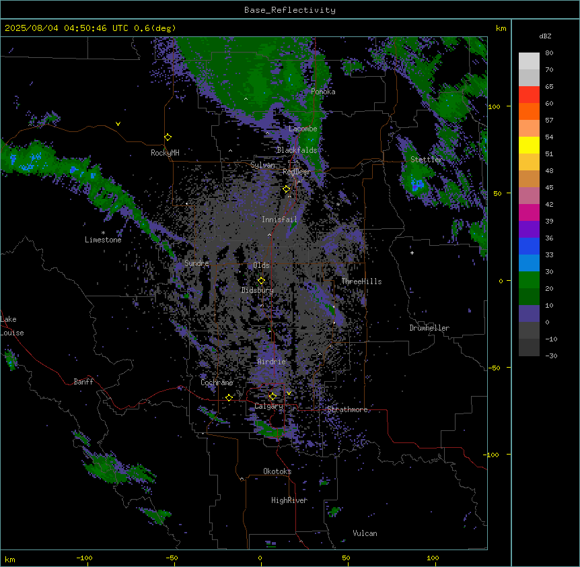Click the Okotoks label
The height and width of the screenshot is (567, 580).
tap(277, 471)
